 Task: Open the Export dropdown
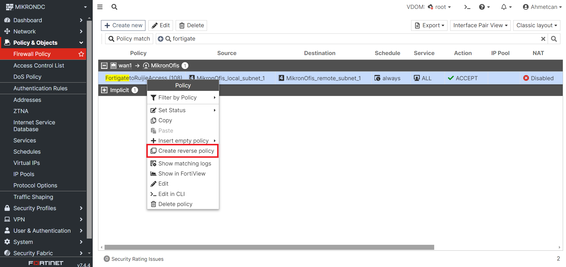pos(429,25)
